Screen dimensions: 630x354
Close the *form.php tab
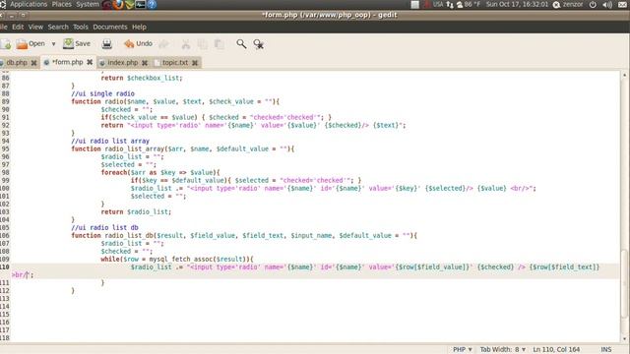click(x=90, y=62)
